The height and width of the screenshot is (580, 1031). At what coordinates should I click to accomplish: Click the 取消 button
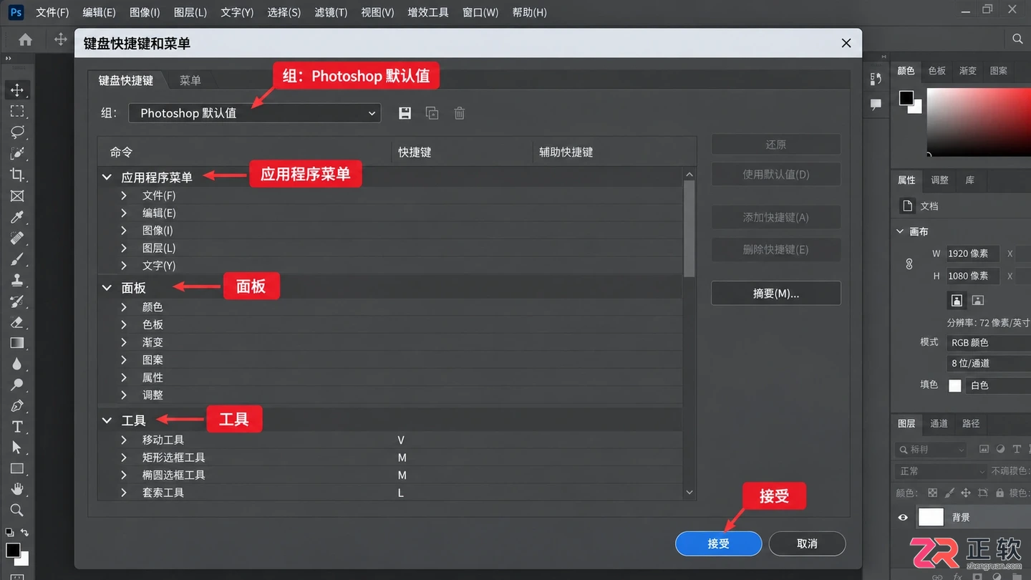coord(807,543)
